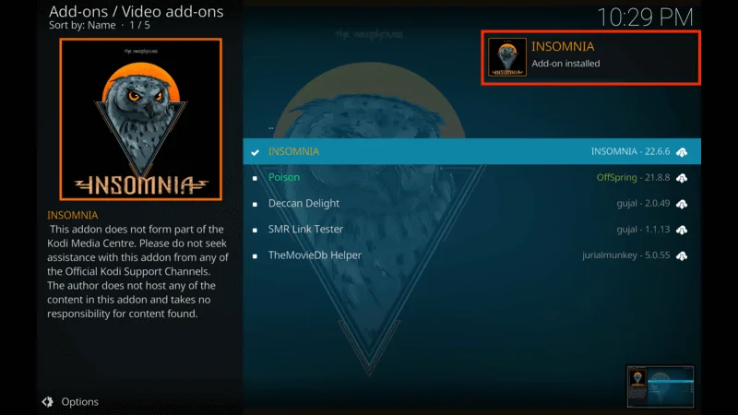This screenshot has height=415, width=738.
Task: Click the bullet marker beside Poison
Action: click(x=255, y=178)
